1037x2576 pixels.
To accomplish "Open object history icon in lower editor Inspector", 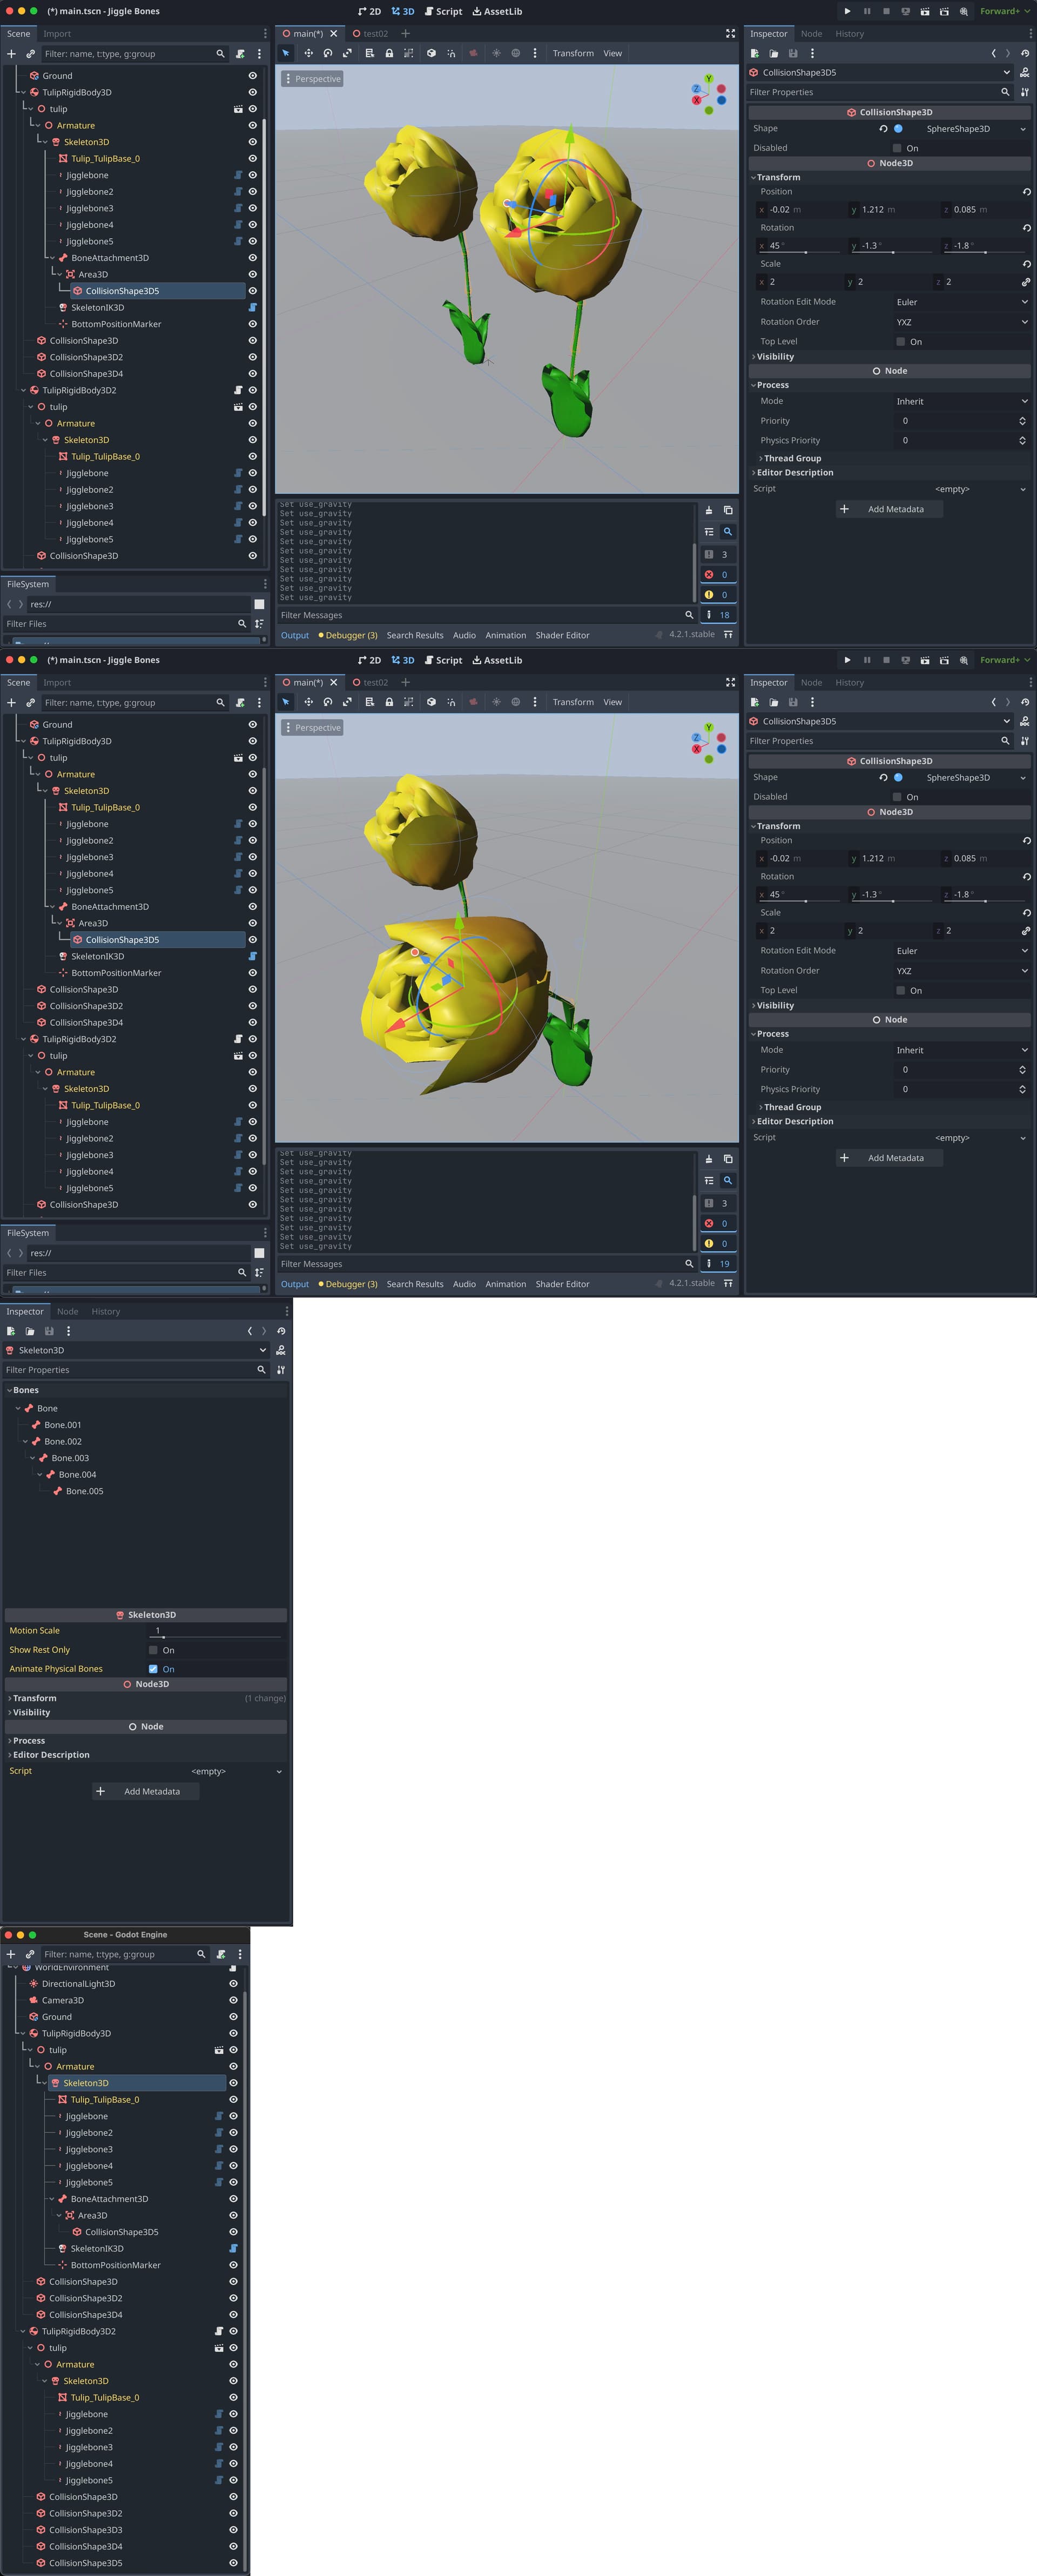I will pos(1025,702).
